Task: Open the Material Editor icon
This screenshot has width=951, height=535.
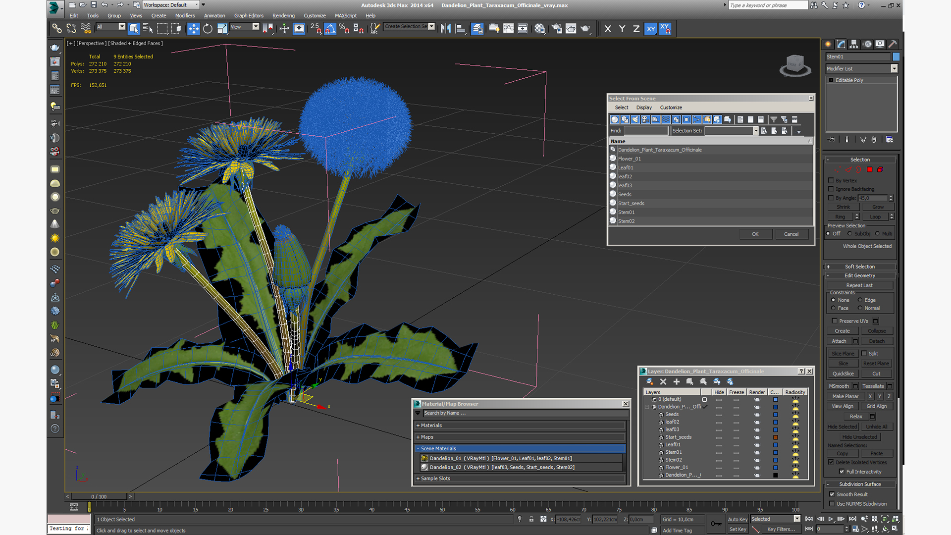Action: pyautogui.click(x=540, y=29)
